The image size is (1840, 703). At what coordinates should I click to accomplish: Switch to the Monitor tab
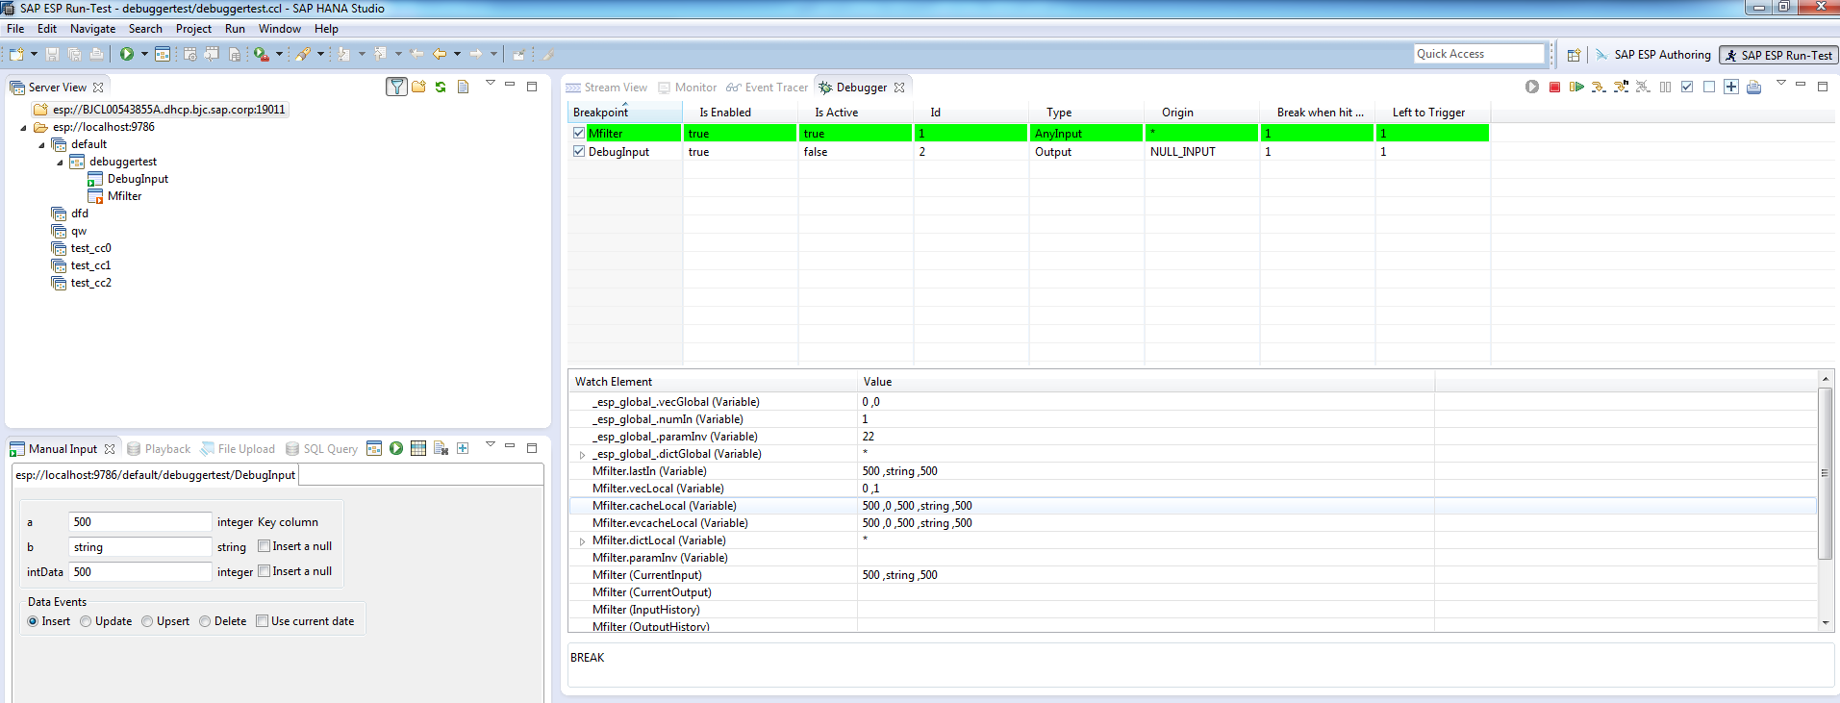pyautogui.click(x=688, y=88)
